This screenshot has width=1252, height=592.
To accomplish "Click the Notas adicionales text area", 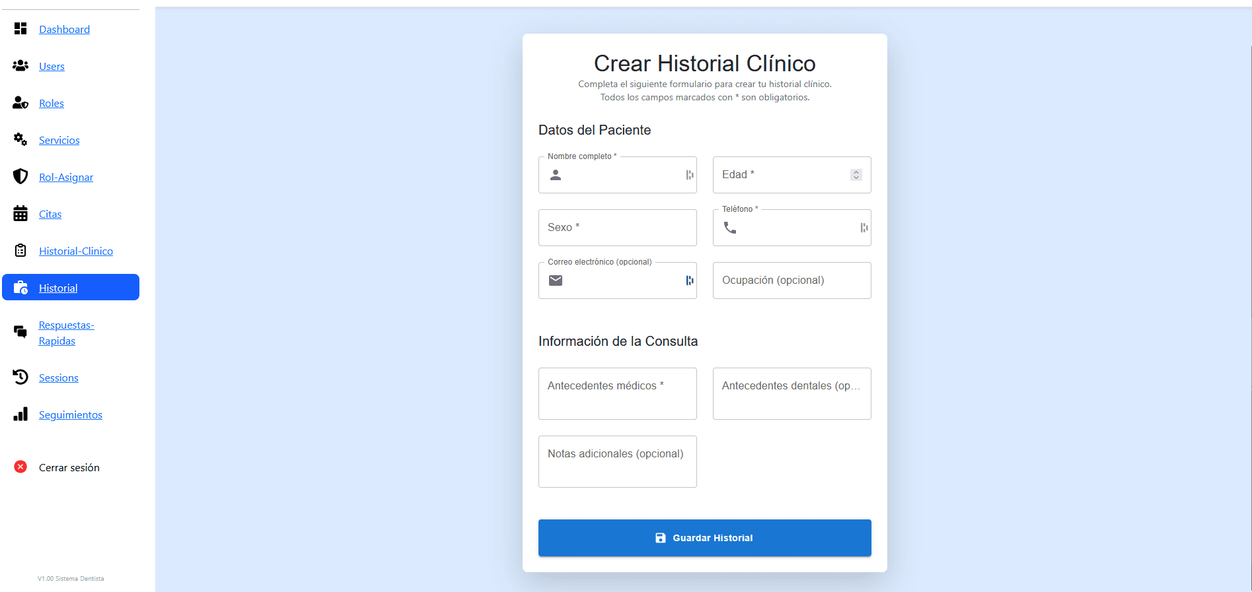I will (x=617, y=462).
